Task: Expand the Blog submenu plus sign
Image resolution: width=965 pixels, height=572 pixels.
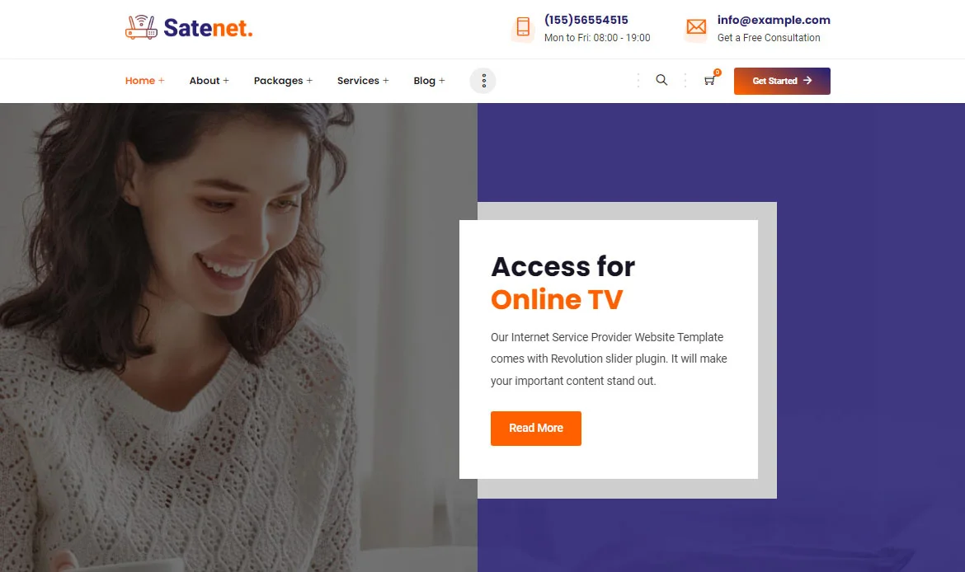Action: [442, 81]
